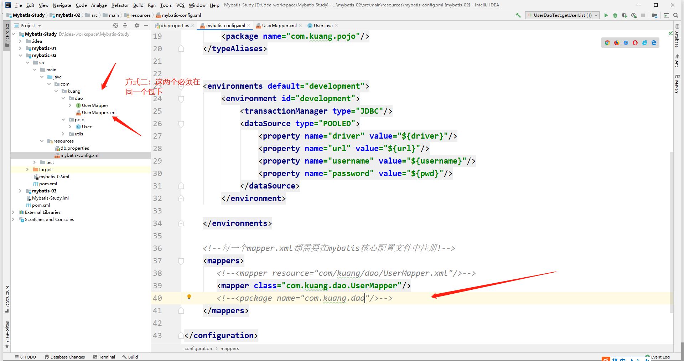Toggle the Event Log window
This screenshot has width=684, height=361.
(658, 357)
